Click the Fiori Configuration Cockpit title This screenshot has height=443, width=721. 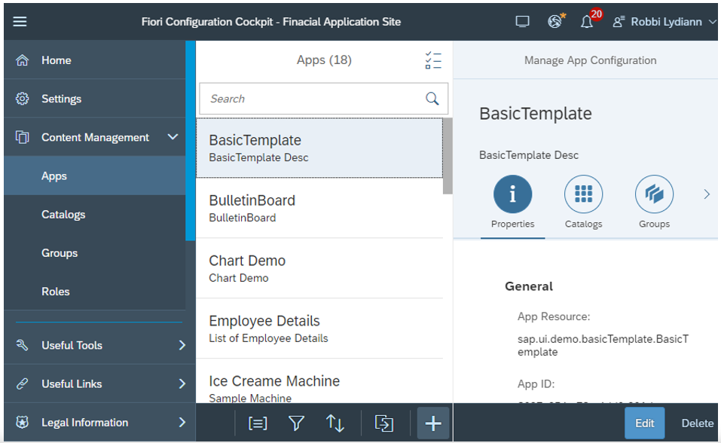point(270,22)
